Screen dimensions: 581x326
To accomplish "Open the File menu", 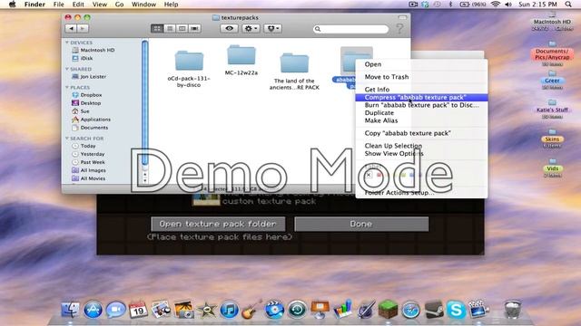I will point(58,5).
